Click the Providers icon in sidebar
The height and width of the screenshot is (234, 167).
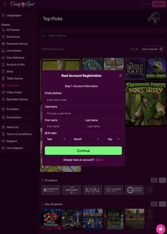click(3, 109)
